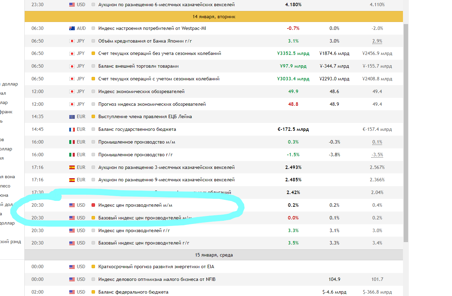Click previous value €-157.4 млрд
The image size is (452, 296).
tap(377, 129)
